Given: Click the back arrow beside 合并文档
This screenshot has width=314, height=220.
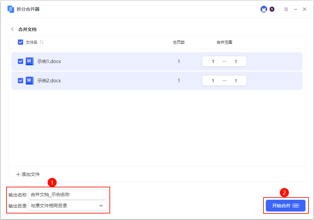Looking at the screenshot, I should [12, 29].
